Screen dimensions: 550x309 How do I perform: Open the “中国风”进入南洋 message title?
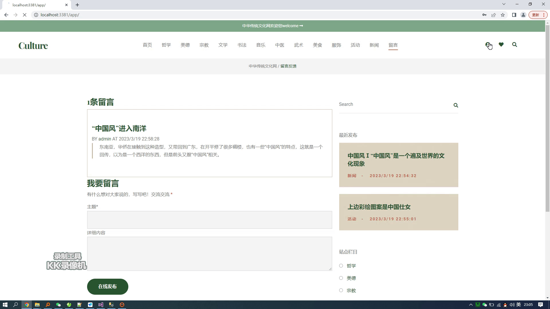pos(119,128)
